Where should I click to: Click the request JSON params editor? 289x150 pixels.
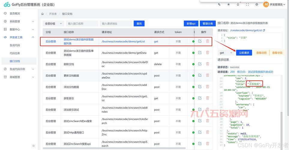coord(250,41)
